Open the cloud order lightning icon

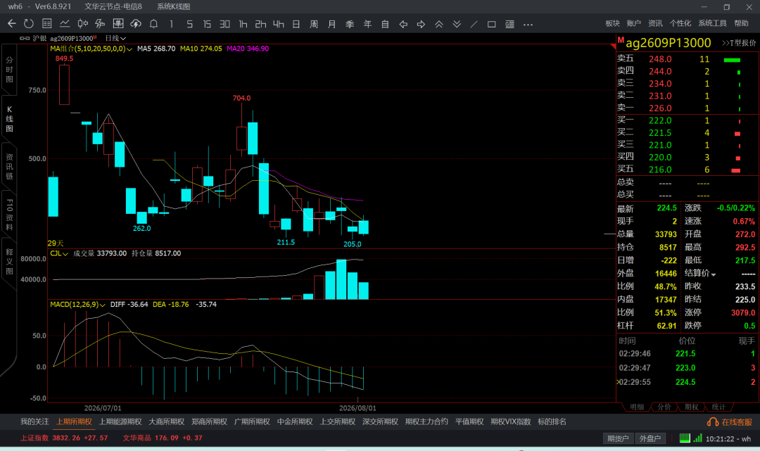point(136,24)
